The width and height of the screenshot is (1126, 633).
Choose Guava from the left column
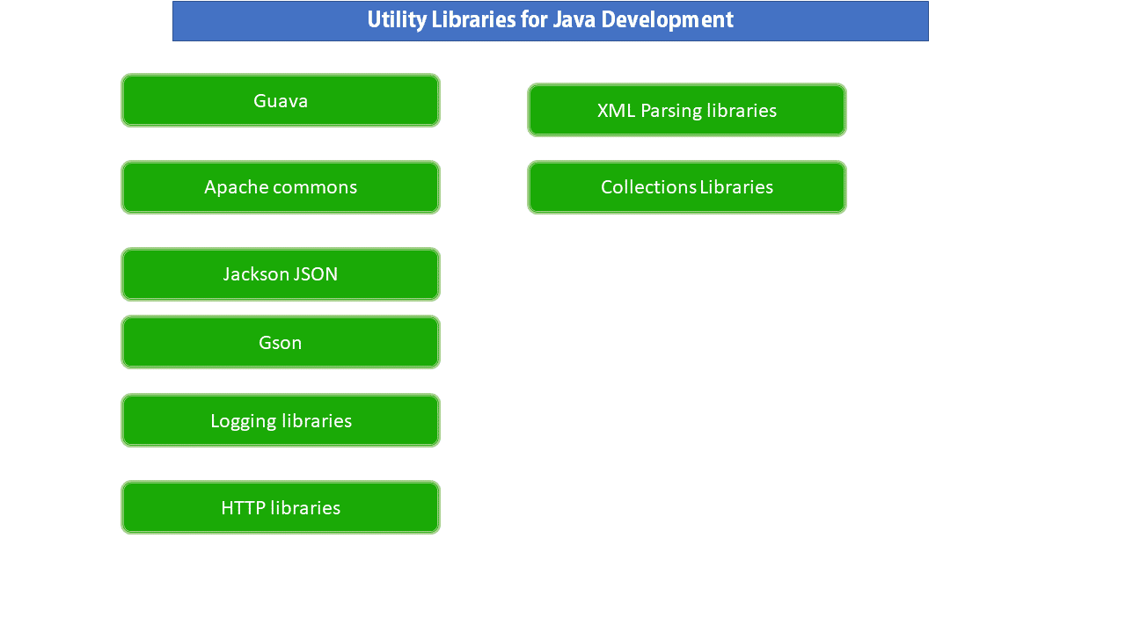(x=281, y=99)
